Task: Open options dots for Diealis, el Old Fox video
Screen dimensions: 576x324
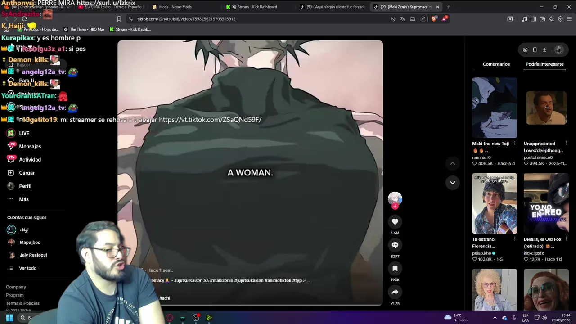Action: point(566,239)
